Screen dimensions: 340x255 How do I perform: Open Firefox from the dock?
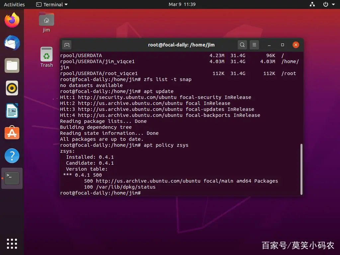[12, 20]
